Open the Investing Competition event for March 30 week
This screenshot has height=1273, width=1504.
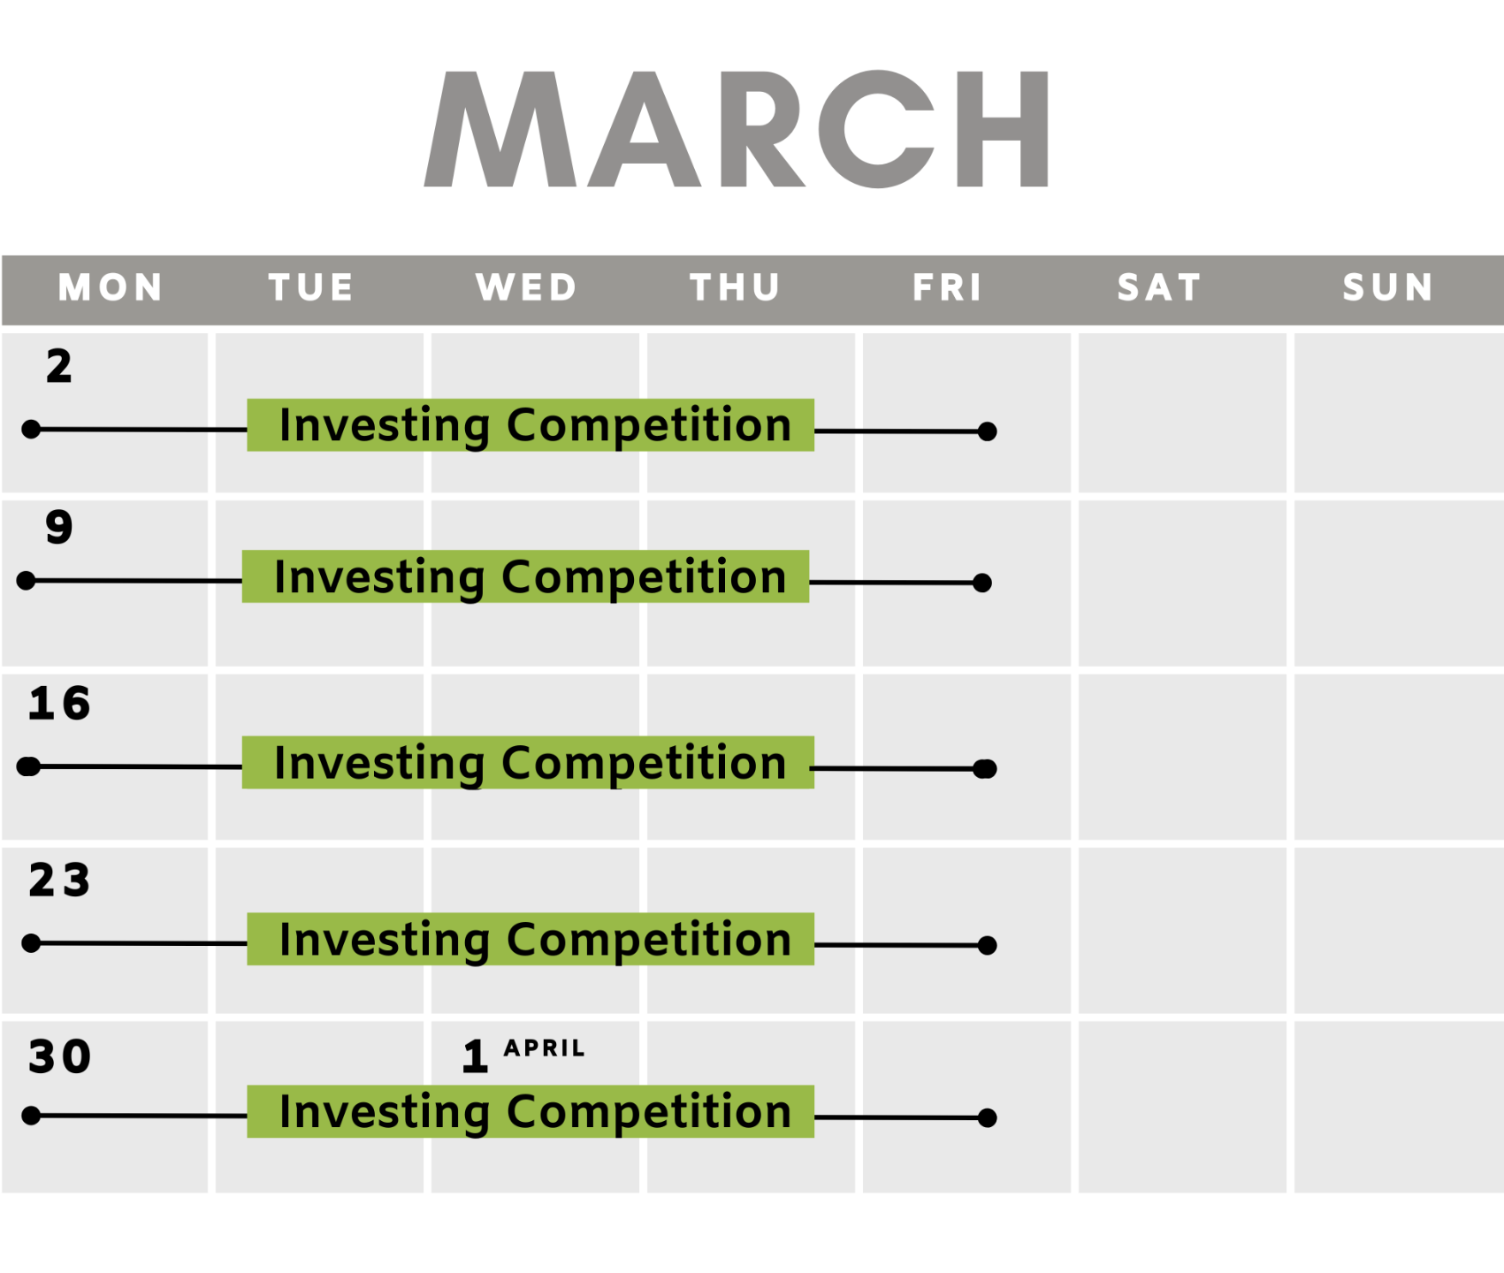click(531, 1111)
